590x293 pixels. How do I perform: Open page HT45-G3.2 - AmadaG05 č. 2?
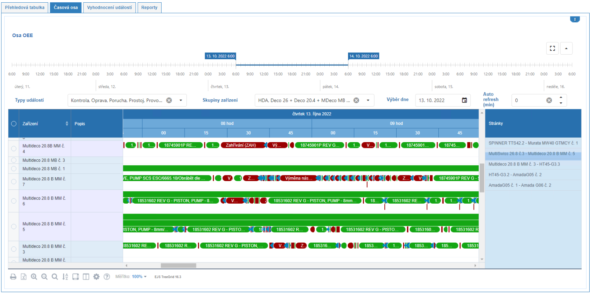pyautogui.click(x=515, y=175)
